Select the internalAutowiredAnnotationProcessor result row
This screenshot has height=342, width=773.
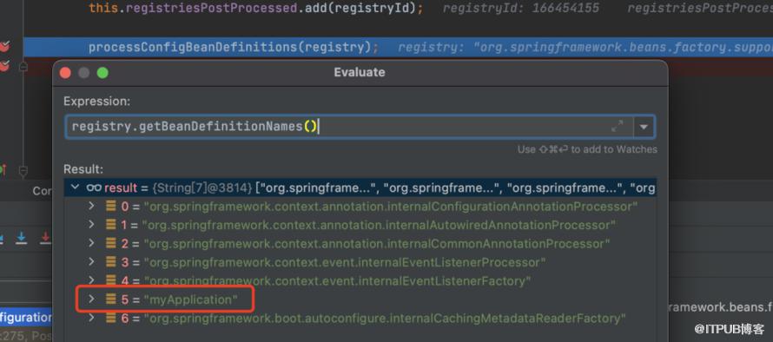coord(360,225)
